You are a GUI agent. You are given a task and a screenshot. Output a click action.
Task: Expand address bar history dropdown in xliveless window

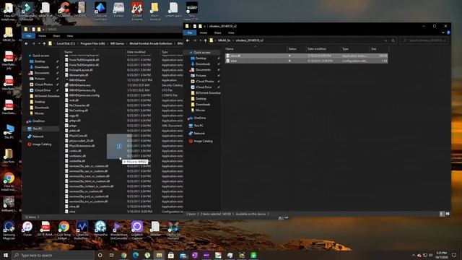pyautogui.click(x=385, y=40)
